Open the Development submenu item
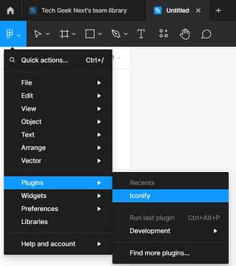Image resolution: width=236 pixels, height=266 pixels. (170, 231)
